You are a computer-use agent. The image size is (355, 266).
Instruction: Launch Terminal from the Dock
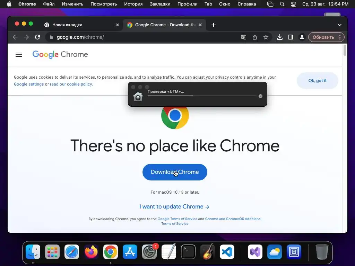188,251
